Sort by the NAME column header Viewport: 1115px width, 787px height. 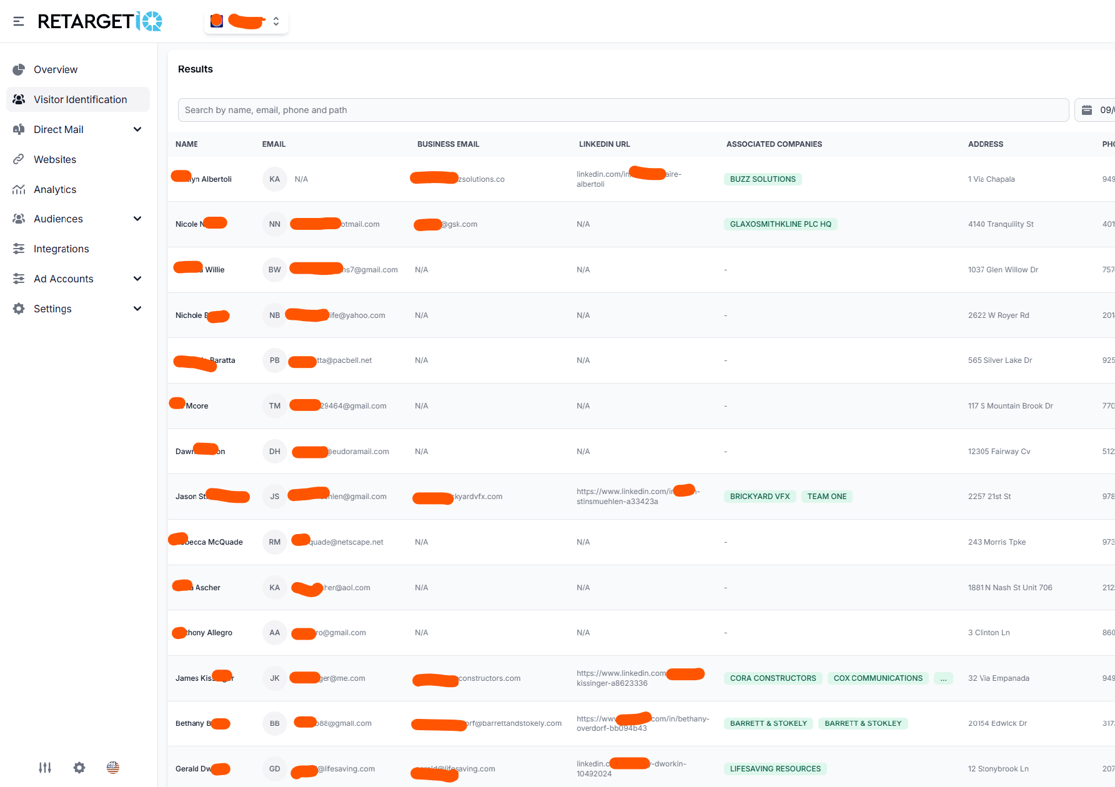pyautogui.click(x=186, y=144)
